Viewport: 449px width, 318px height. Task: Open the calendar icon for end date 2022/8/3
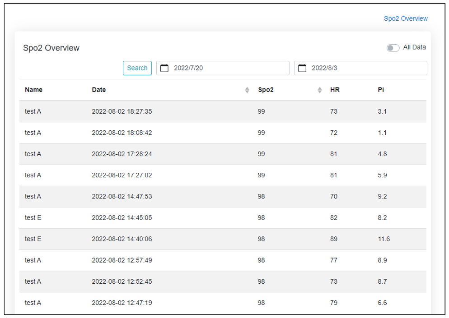click(x=302, y=68)
